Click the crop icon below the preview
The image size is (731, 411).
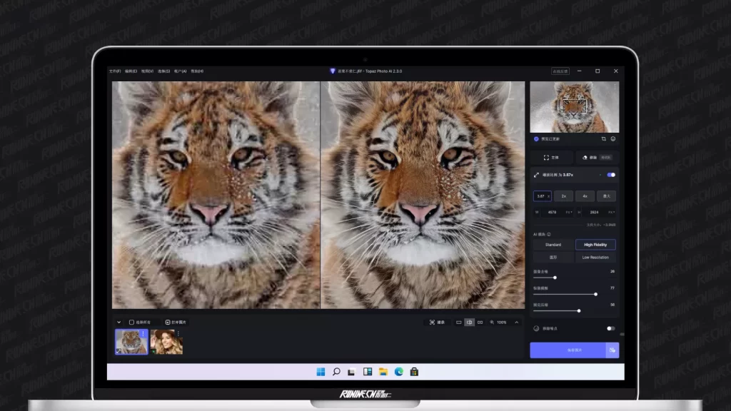point(603,138)
